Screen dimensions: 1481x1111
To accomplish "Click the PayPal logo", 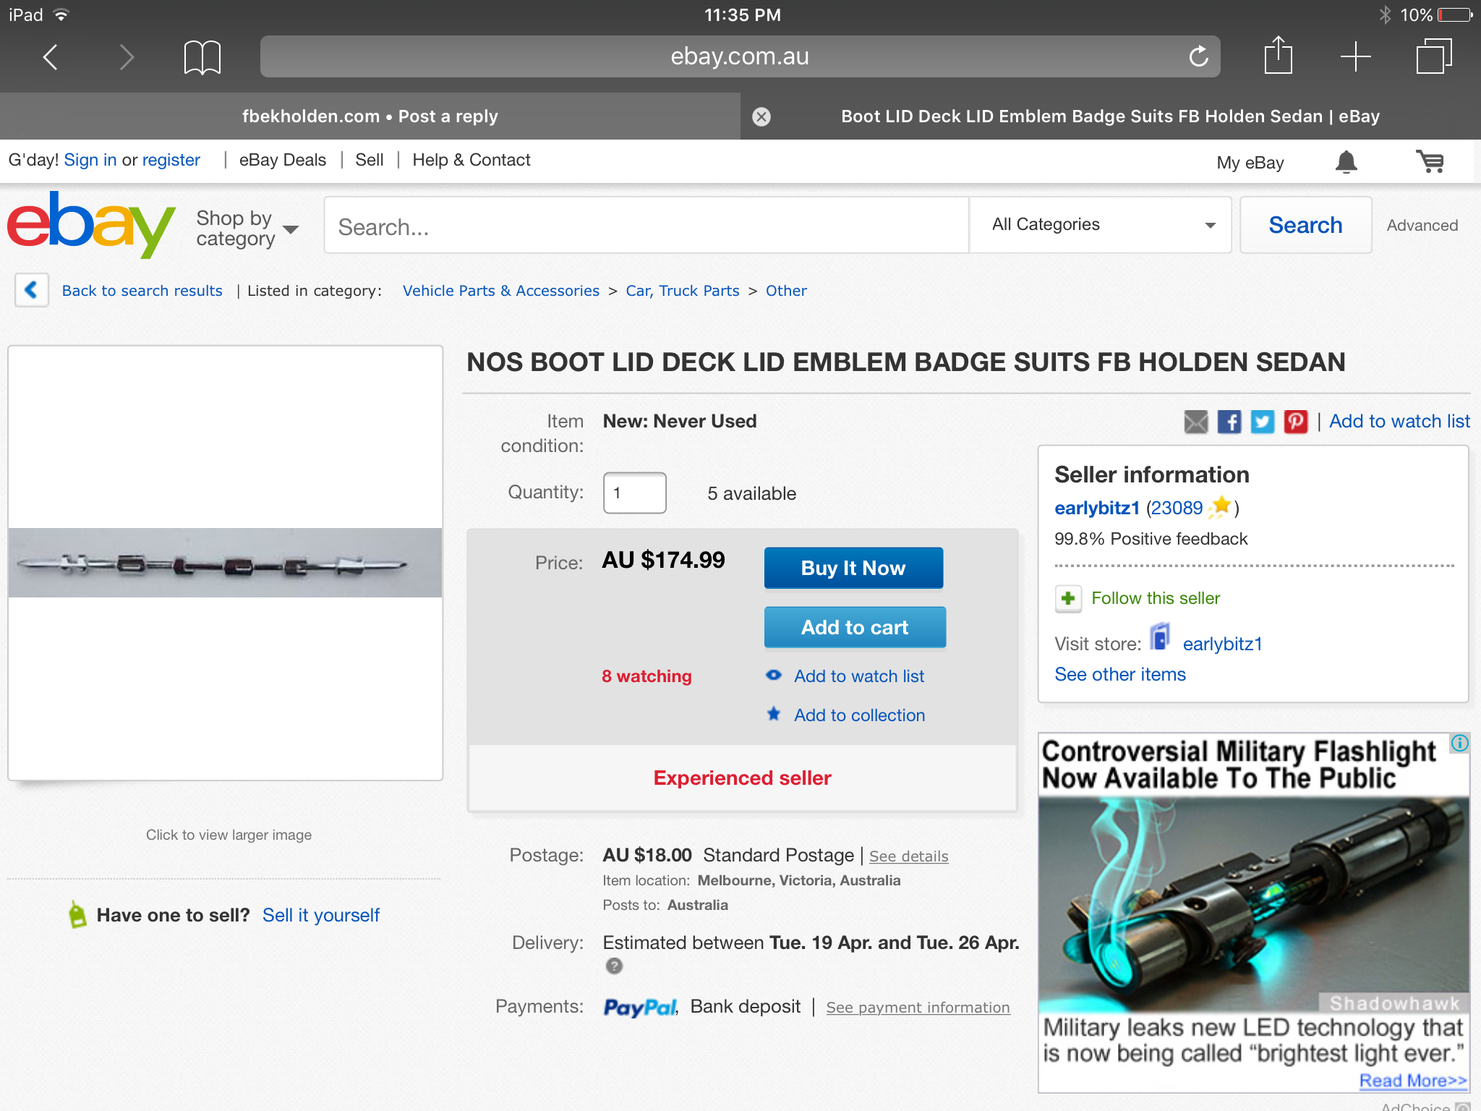I will tap(640, 1008).
